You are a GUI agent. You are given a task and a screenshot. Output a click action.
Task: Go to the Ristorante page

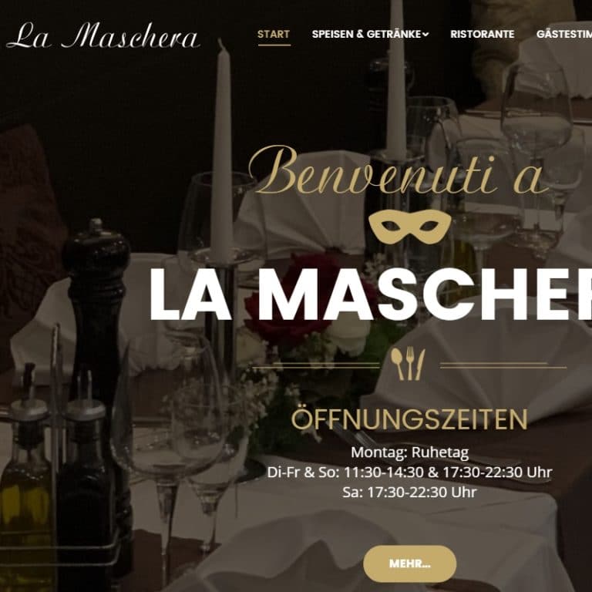coord(482,34)
